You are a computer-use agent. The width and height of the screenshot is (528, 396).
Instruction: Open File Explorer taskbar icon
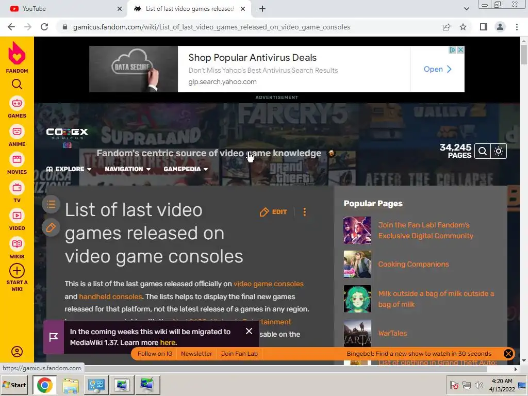70,385
